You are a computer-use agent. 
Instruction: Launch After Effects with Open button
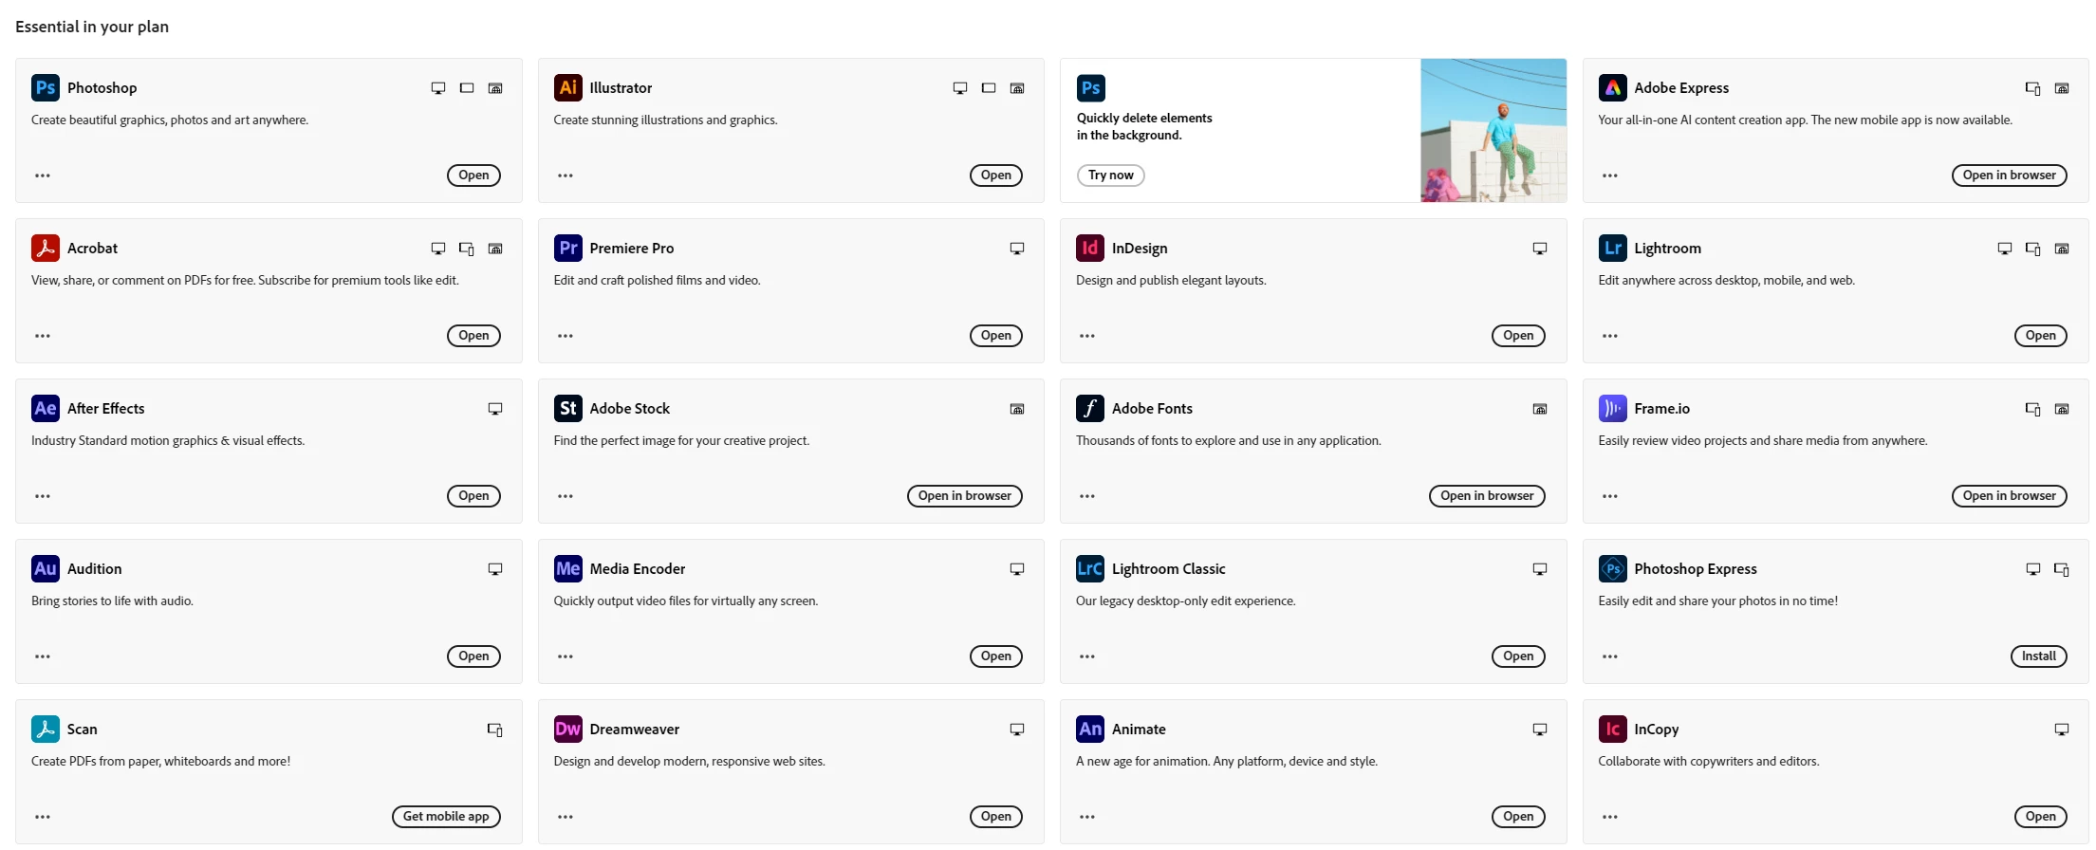[x=473, y=496]
